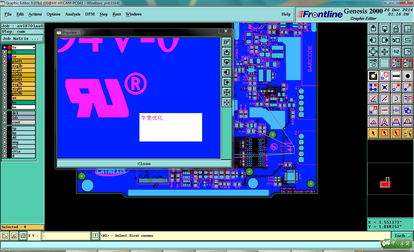The height and width of the screenshot is (252, 414).
Task: Click the Popview pan up icon
Action: click(x=227, y=52)
